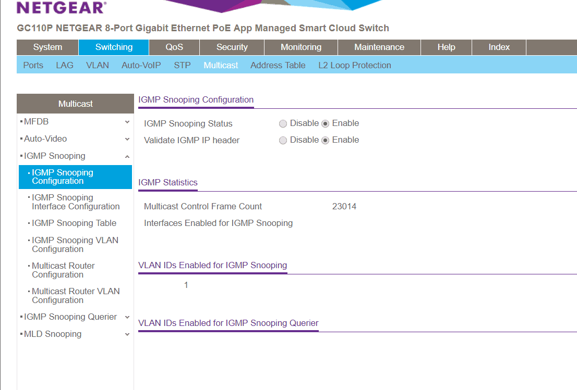The height and width of the screenshot is (390, 577).
Task: Go to the Monitoring tab
Action: coord(300,47)
